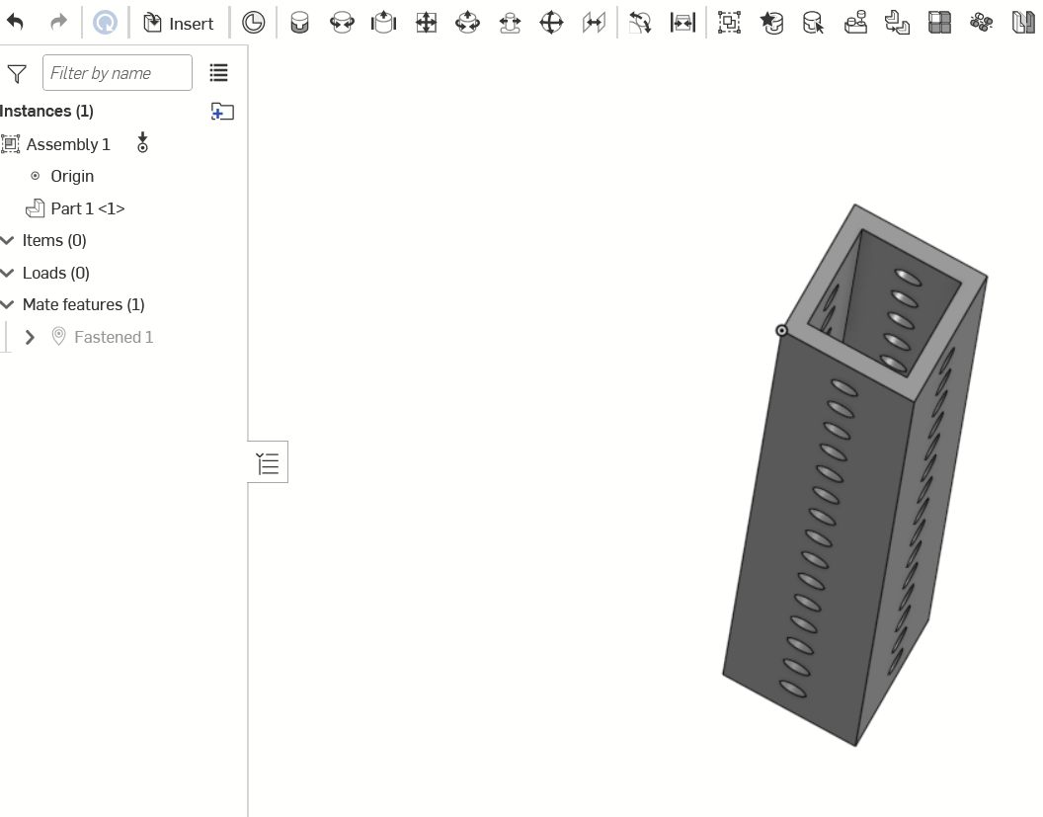Click the Instances (1) heading
1043x817 pixels.
pos(46,111)
